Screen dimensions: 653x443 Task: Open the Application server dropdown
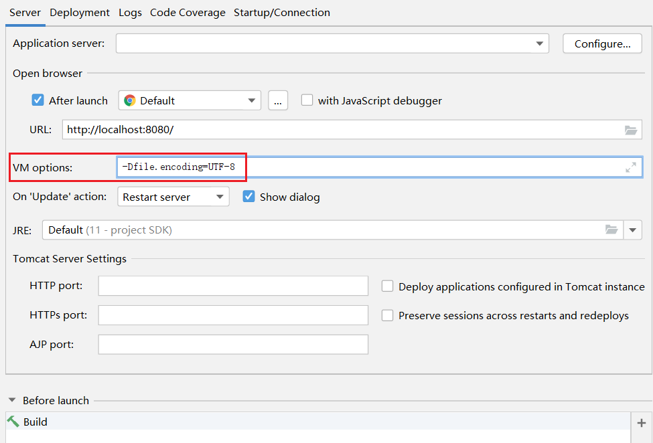539,43
